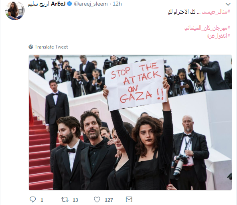Open the #مهرجان_كان_السينمائي hashtag
Image resolution: width=237 pixels, height=205 pixels.
[207, 28]
